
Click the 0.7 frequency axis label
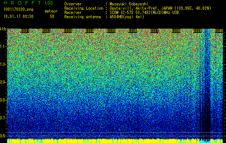(x=3, y=118)
